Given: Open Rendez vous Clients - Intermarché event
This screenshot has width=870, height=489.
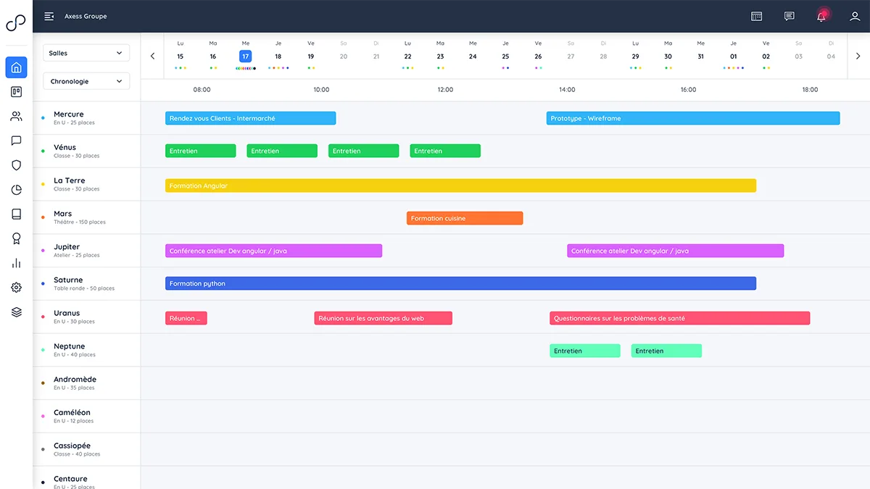Looking at the screenshot, I should [x=251, y=118].
